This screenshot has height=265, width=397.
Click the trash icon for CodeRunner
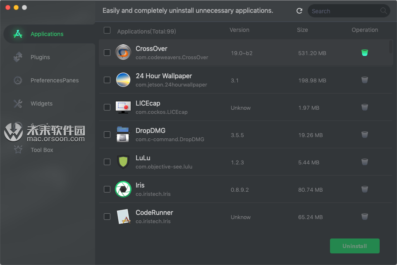click(364, 217)
